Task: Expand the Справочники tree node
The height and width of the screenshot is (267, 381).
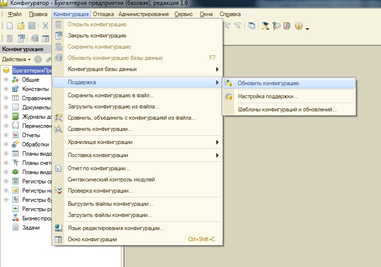Action: point(6,98)
